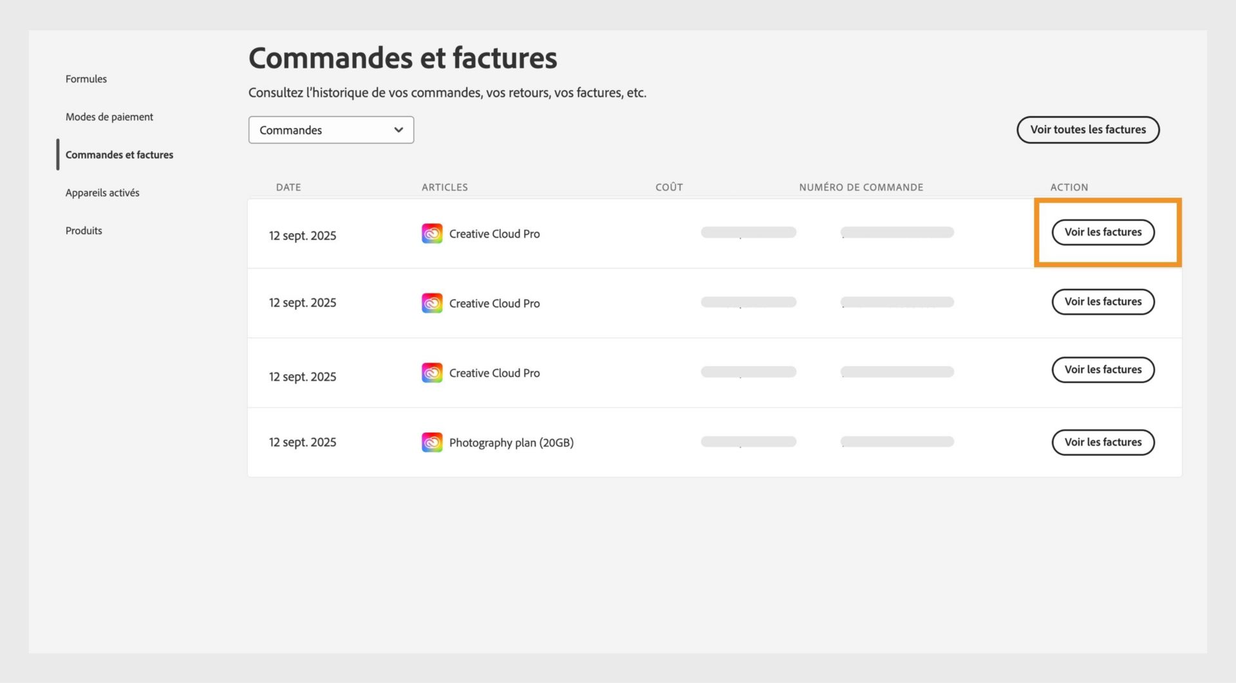Expand the chevron on the Commandes selector
Viewport: 1236px width, 683px height.
[397, 129]
